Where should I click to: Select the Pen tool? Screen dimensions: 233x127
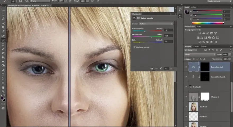point(3,70)
